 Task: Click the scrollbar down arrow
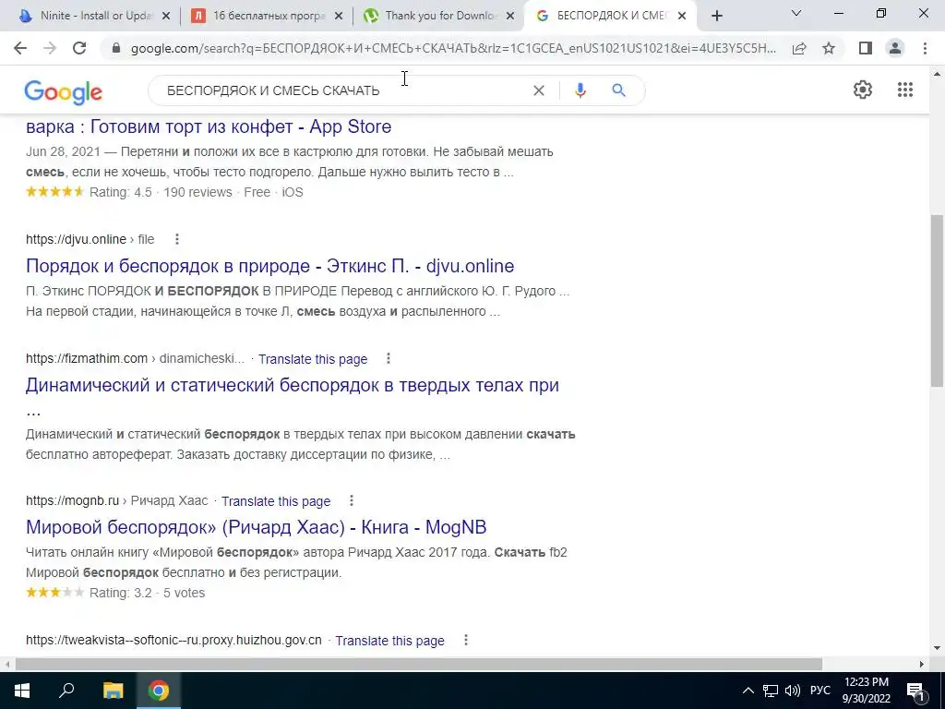(937, 649)
